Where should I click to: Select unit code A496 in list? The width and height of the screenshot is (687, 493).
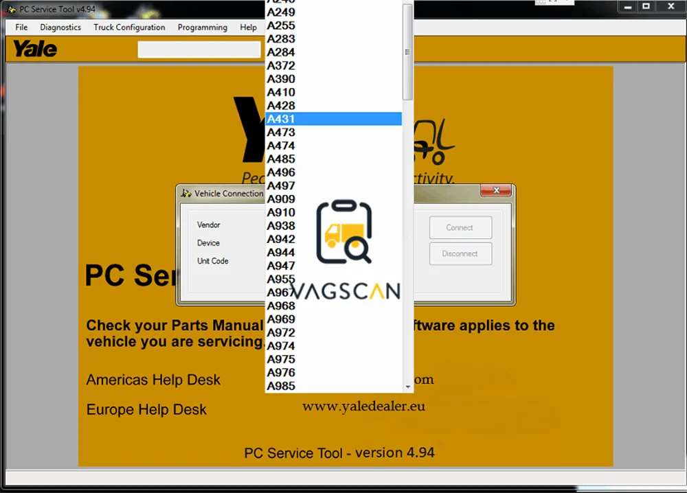coord(333,172)
